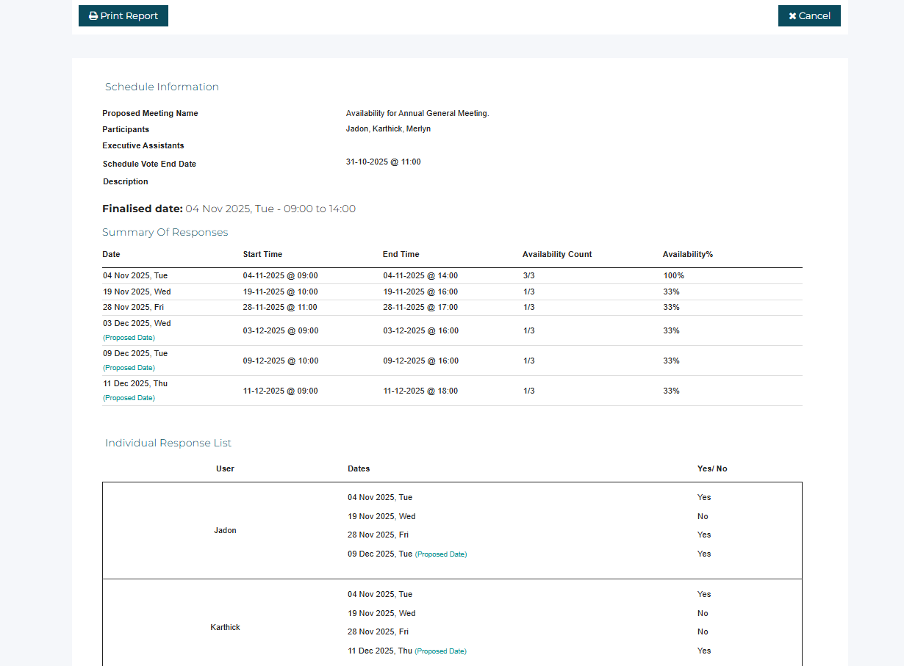Click the Individual Response List heading
The height and width of the screenshot is (666, 904).
(x=168, y=443)
